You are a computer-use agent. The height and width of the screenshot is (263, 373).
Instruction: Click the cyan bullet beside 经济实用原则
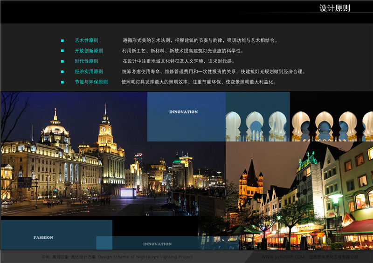coord(62,72)
